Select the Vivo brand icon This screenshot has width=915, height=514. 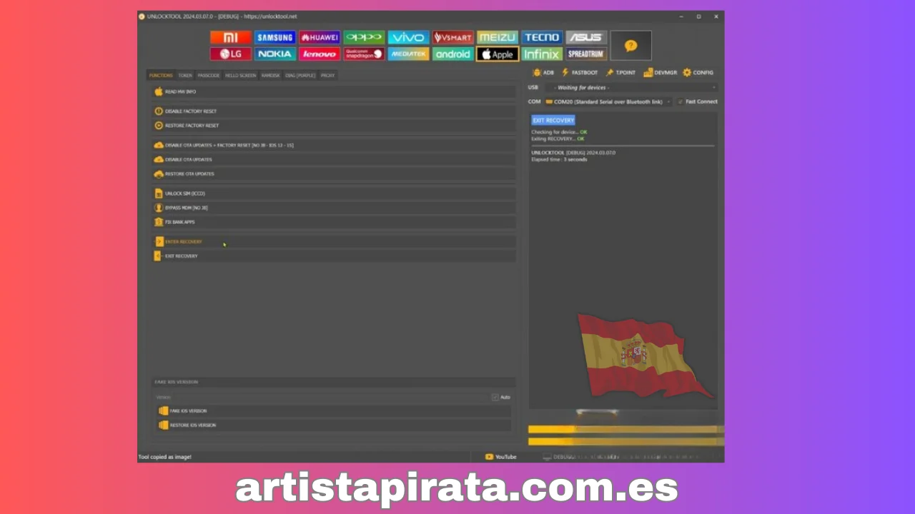tap(408, 38)
